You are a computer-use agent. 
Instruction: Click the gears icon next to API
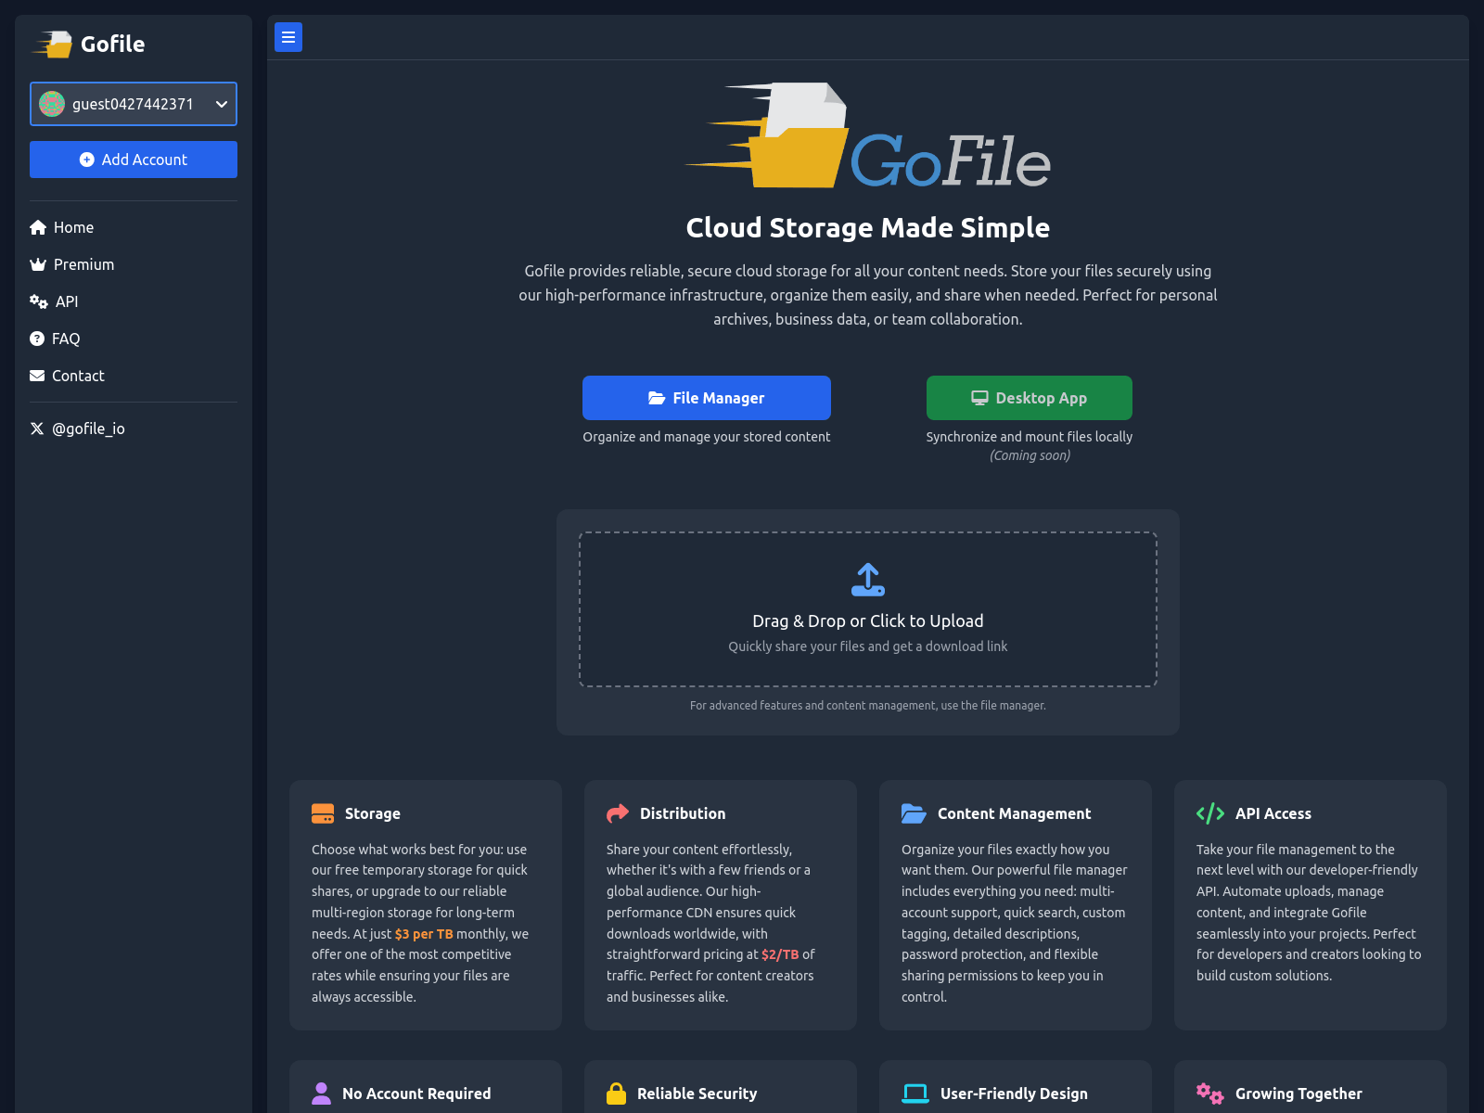coord(39,301)
